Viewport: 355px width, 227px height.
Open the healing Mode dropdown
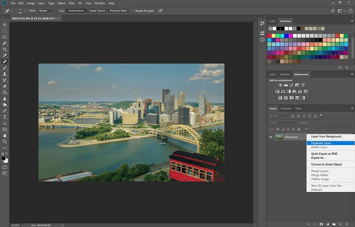pos(47,11)
